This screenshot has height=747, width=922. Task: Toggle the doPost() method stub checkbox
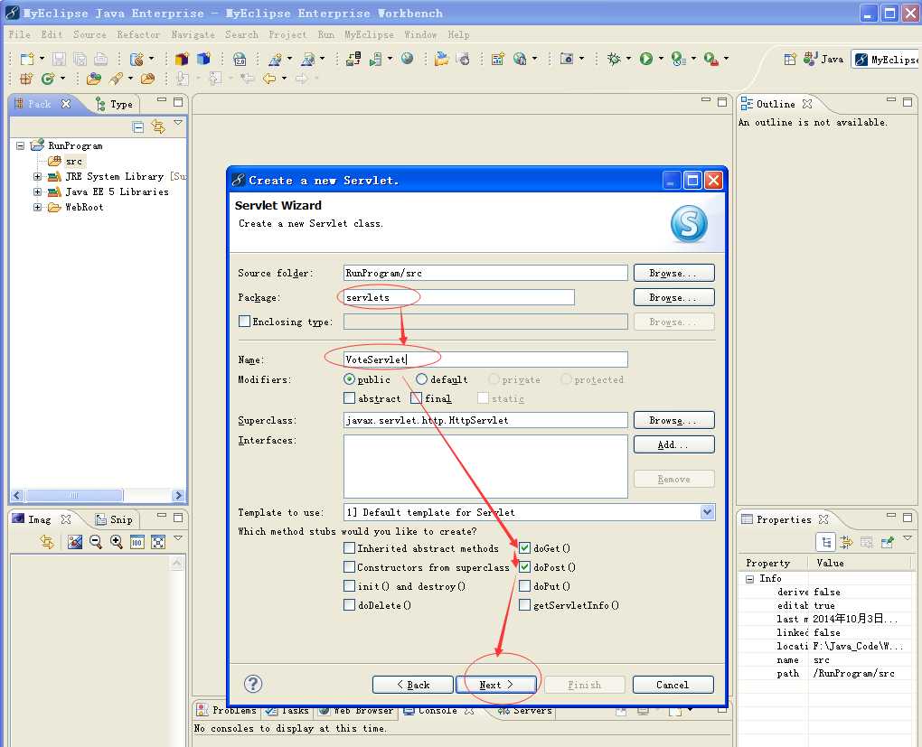click(x=524, y=567)
